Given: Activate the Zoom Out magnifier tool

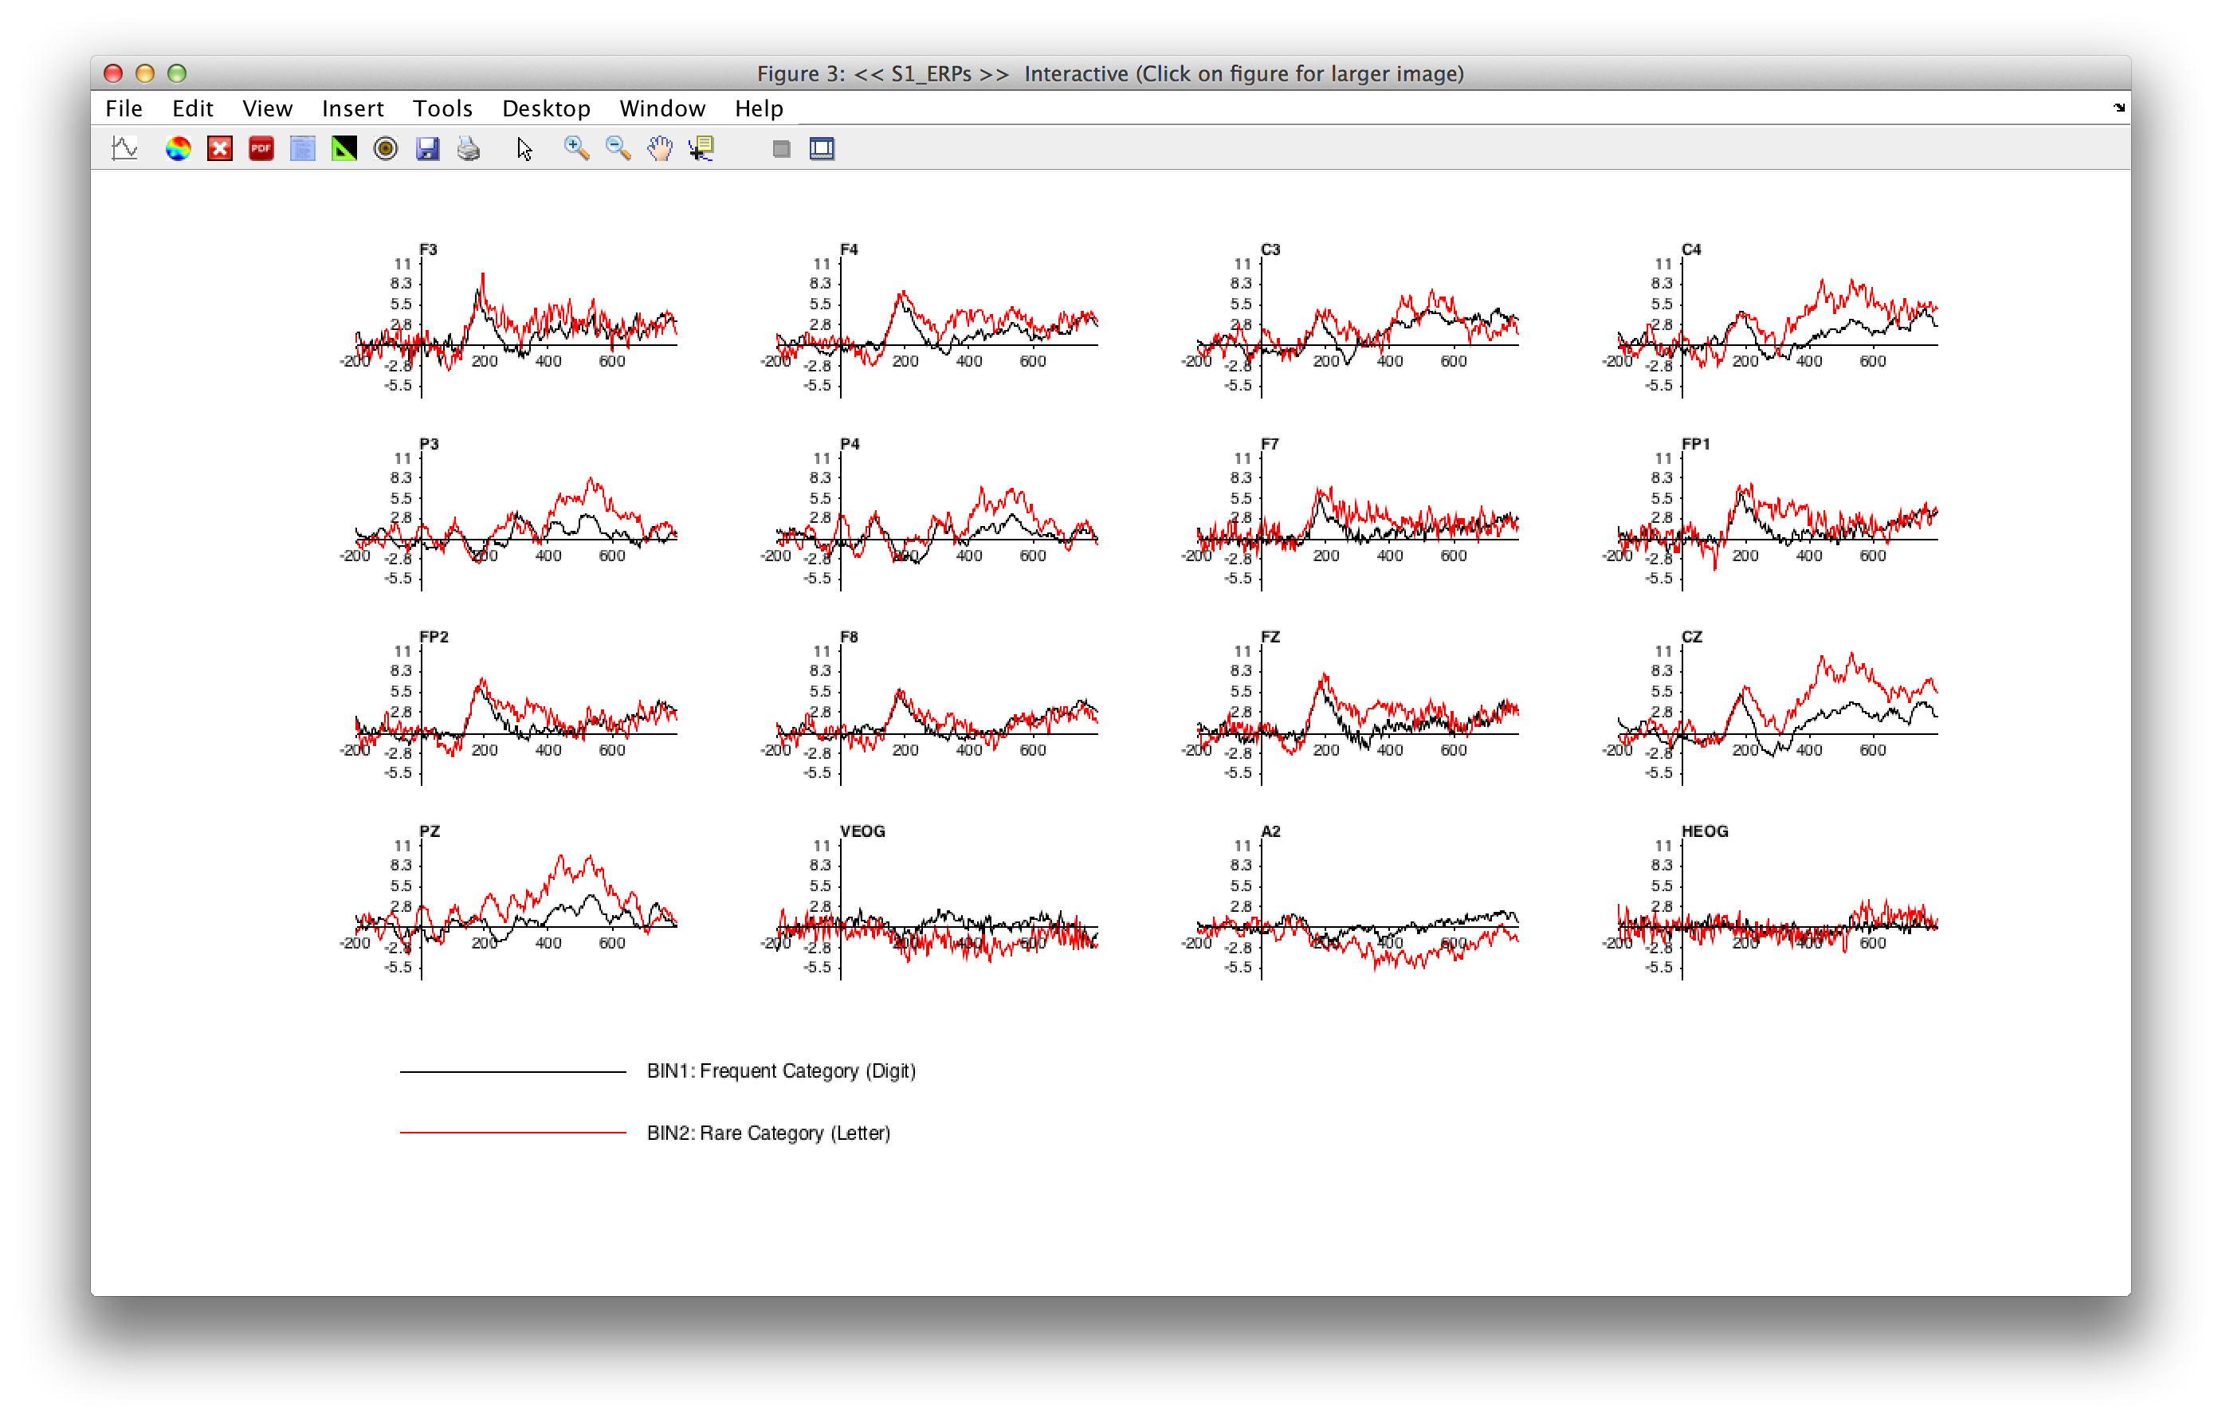Looking at the screenshot, I should point(618,149).
